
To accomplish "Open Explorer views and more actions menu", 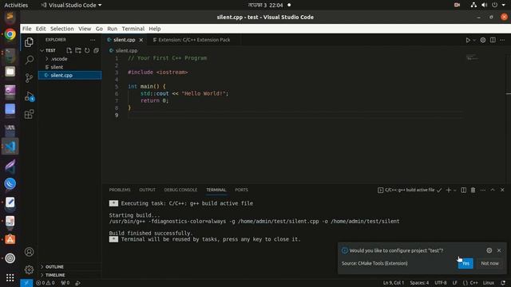I will (x=93, y=40).
